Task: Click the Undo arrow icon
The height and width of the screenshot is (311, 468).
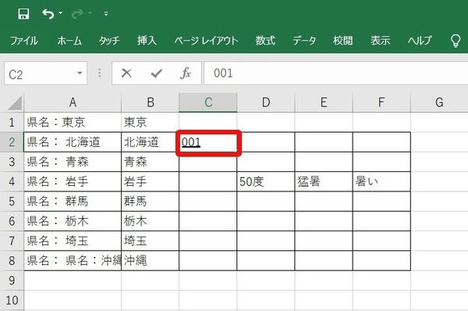Action: point(48,14)
